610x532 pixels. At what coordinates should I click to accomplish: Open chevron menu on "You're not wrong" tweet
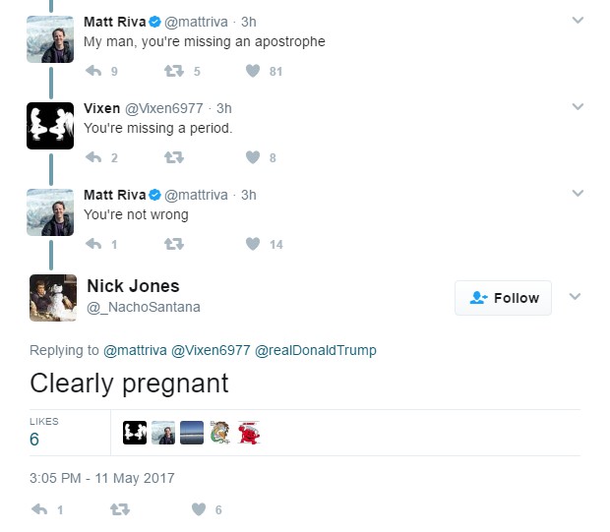[x=578, y=194]
